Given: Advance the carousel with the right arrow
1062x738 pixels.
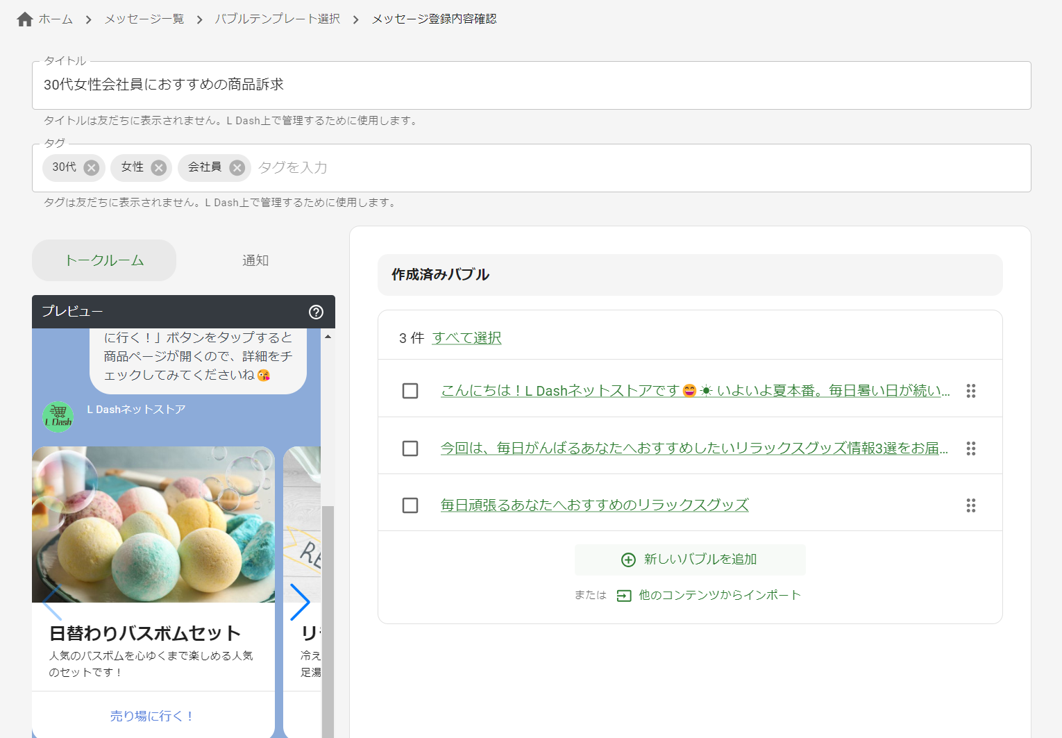Looking at the screenshot, I should pos(301,603).
